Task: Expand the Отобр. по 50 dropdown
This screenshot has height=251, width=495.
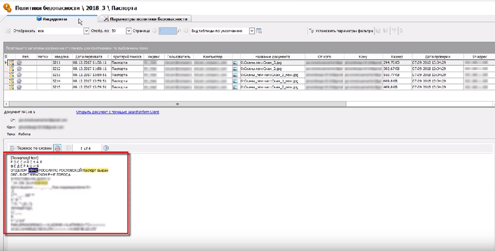Action: tap(128, 31)
